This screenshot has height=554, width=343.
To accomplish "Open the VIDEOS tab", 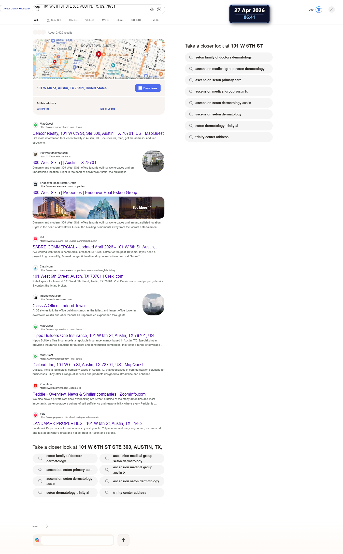I will (90, 20).
